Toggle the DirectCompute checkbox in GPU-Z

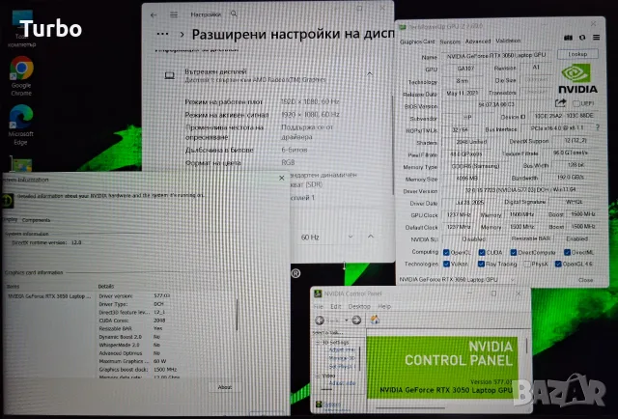click(x=513, y=252)
